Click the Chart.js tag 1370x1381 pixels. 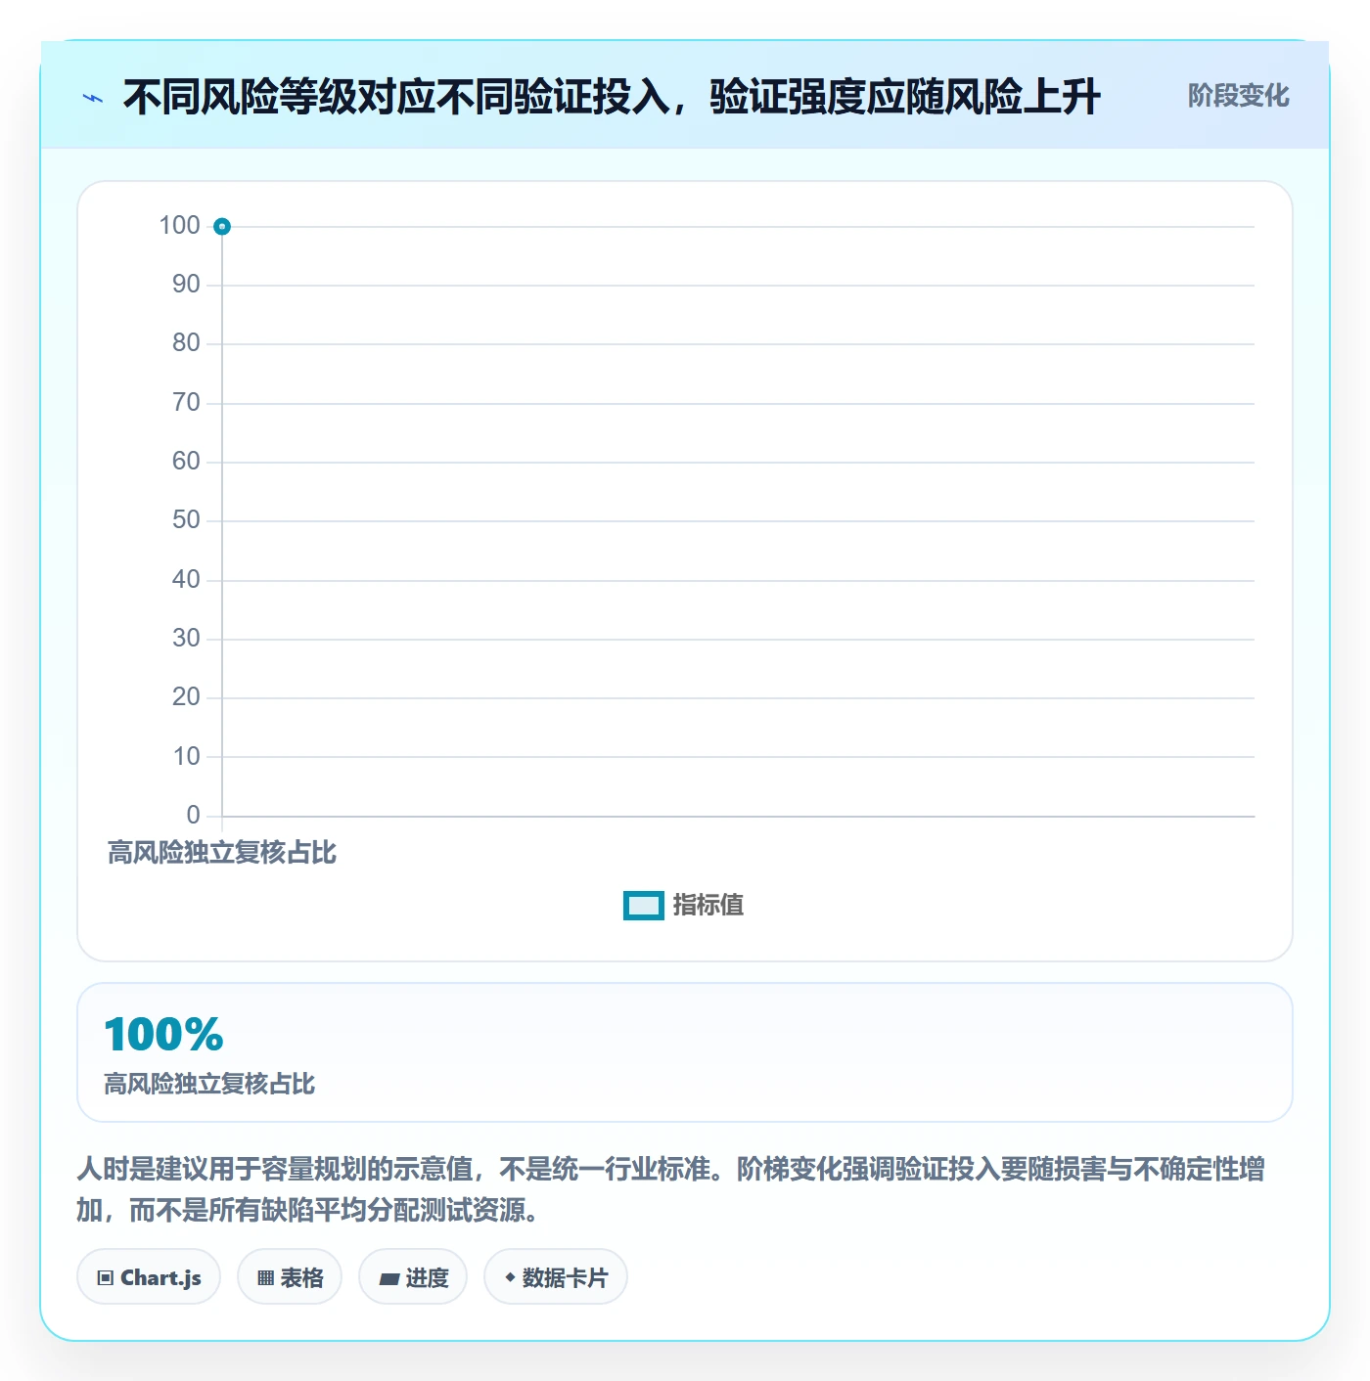149,1277
